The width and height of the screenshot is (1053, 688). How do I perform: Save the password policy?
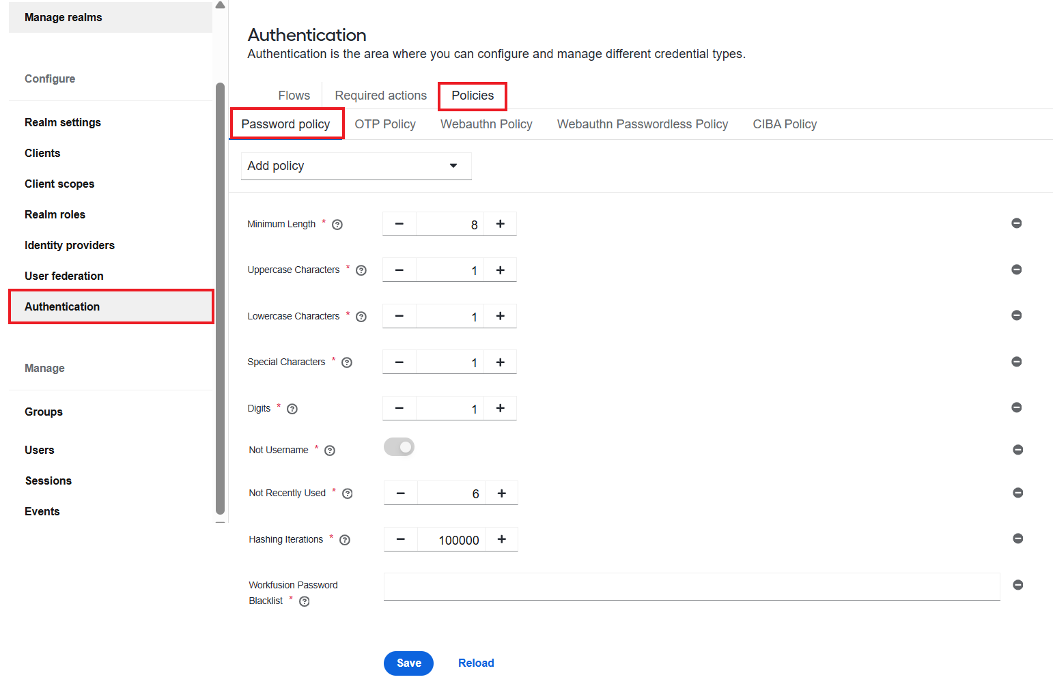408,663
